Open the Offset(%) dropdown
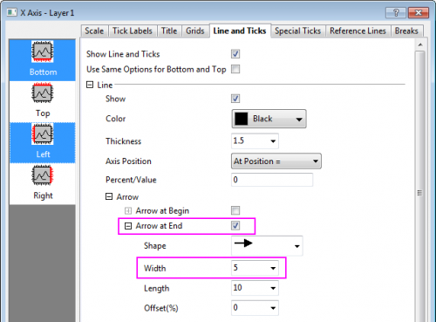This screenshot has width=436, height=322. click(273, 308)
